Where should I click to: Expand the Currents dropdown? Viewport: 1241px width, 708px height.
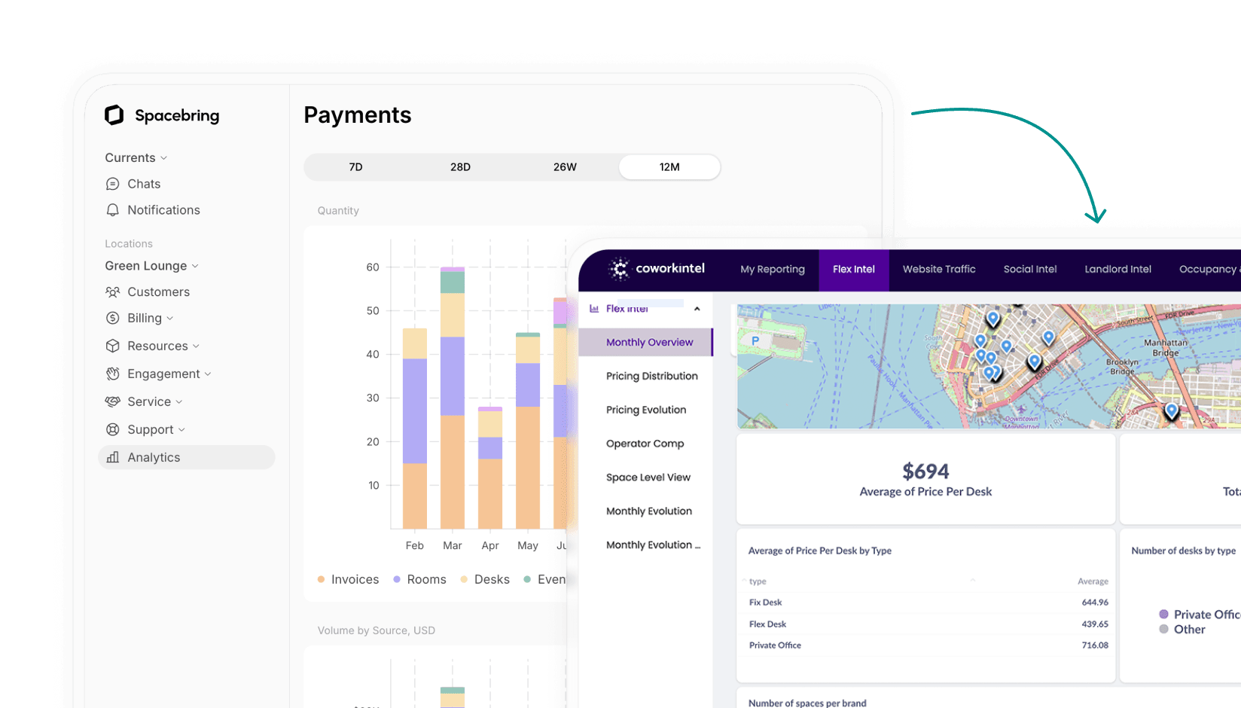(x=136, y=157)
